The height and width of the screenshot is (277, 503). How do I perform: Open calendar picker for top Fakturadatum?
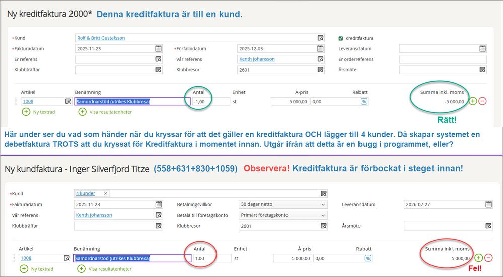pyautogui.click(x=158, y=49)
